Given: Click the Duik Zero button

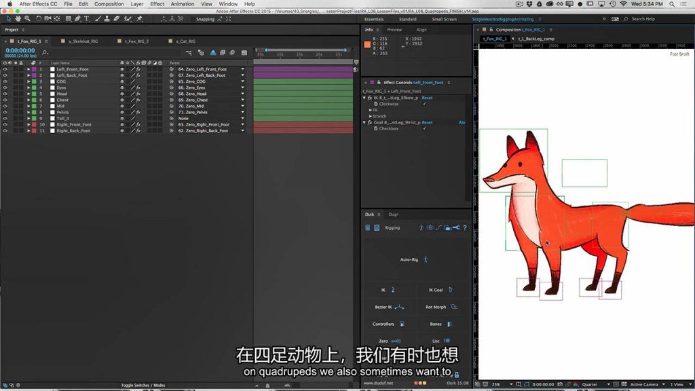Looking at the screenshot, I should (x=389, y=341).
